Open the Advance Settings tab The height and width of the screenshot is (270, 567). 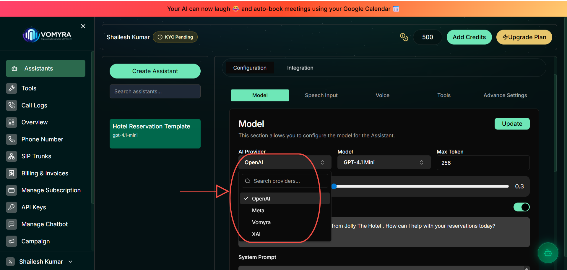[505, 95]
